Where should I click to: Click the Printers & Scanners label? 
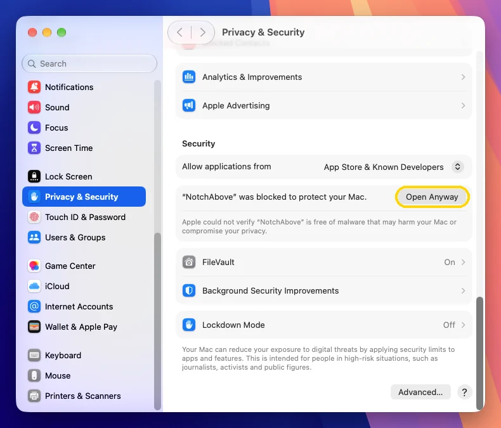(x=82, y=396)
